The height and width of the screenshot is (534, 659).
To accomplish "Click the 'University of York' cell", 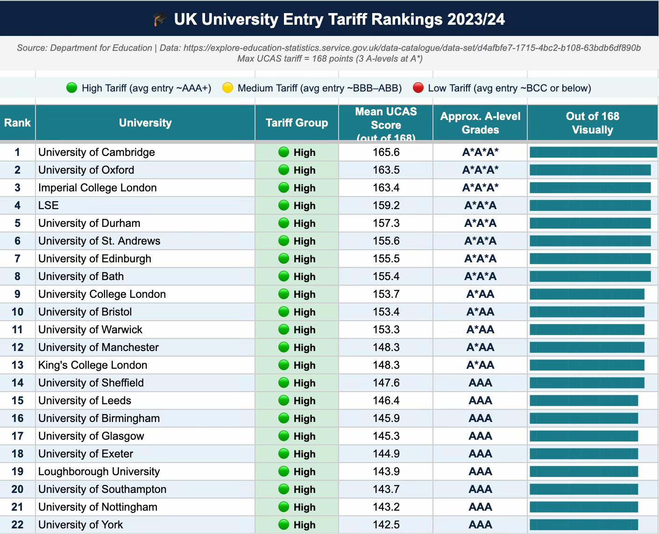I will [145, 525].
